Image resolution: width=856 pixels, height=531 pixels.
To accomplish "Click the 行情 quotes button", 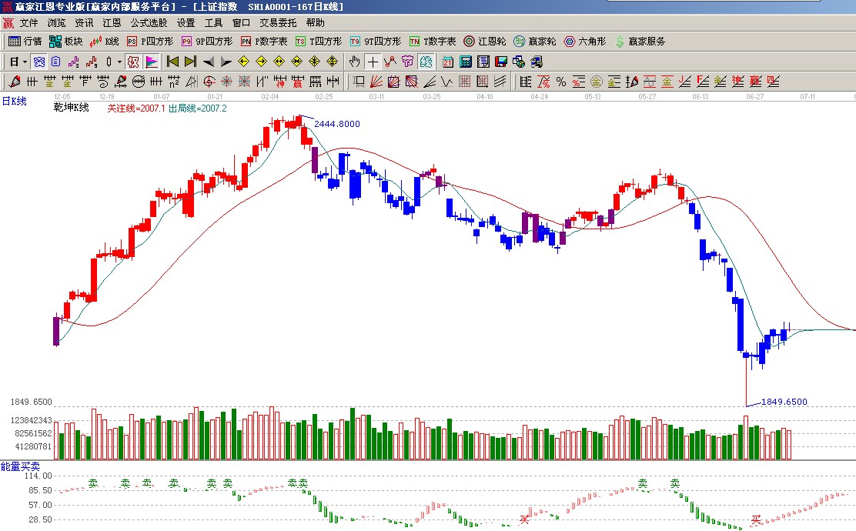I will pos(25,42).
